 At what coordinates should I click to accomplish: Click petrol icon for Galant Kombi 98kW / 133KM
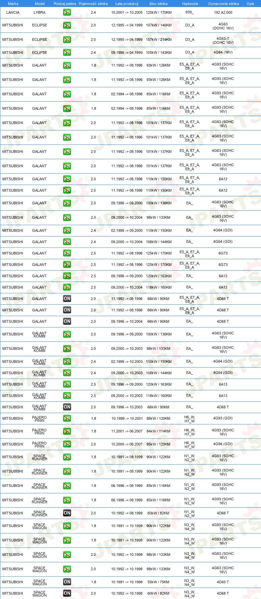click(67, 348)
